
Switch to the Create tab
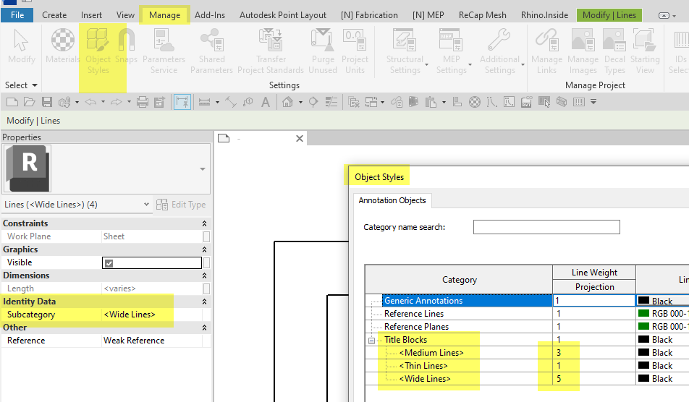(x=54, y=15)
